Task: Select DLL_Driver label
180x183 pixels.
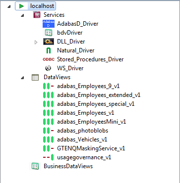Action: [x=71, y=42]
